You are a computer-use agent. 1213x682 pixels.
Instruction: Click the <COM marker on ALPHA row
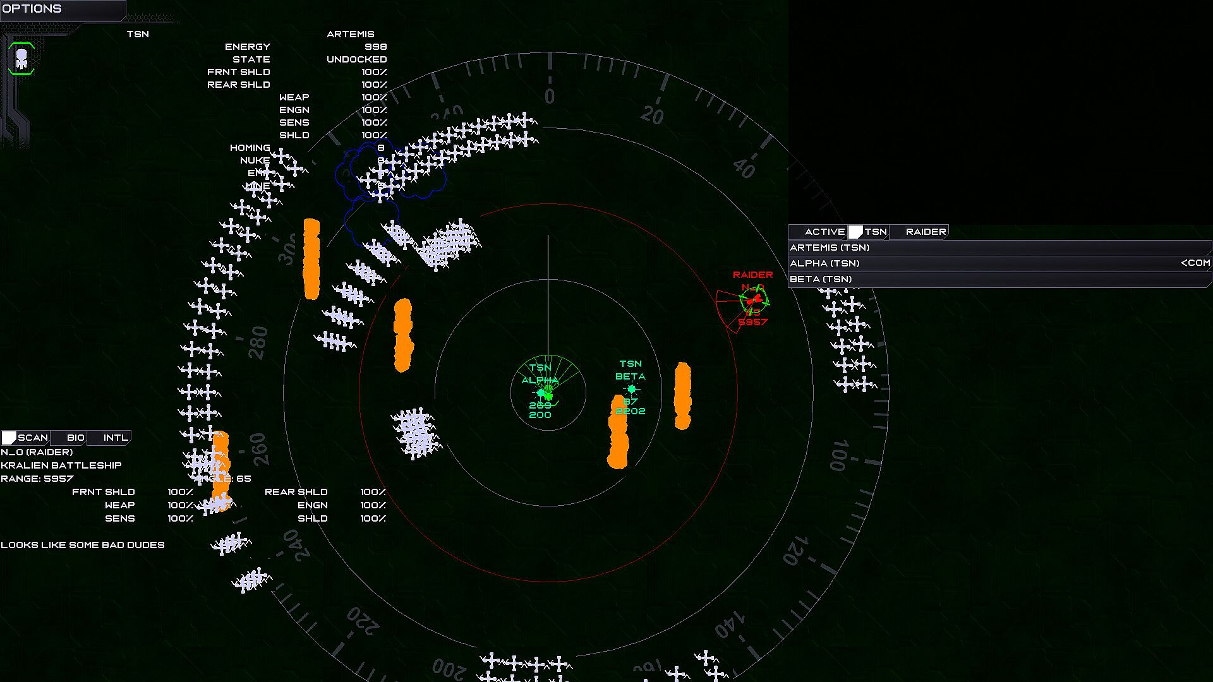[1195, 263]
